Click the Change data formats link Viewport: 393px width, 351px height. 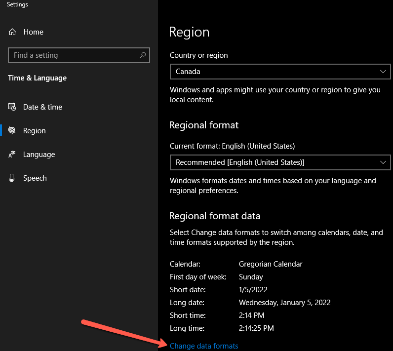coord(204,346)
